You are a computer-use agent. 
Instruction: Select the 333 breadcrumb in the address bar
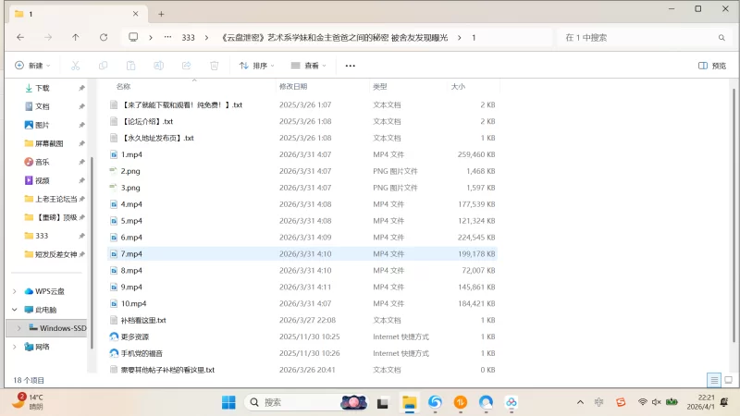click(x=188, y=37)
